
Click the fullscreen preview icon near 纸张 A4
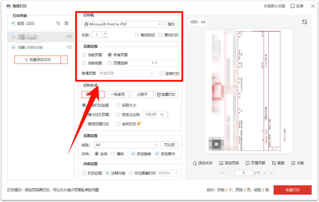click(305, 22)
